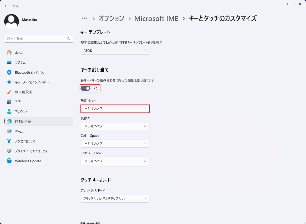Open the 無変換キー dropdown

click(115, 109)
